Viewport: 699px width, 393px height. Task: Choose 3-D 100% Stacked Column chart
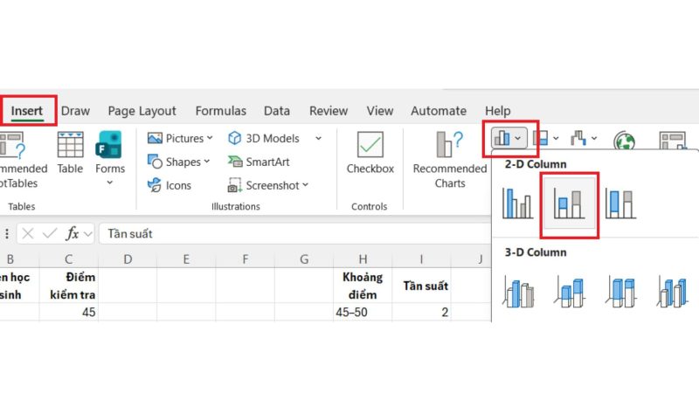[x=620, y=293]
